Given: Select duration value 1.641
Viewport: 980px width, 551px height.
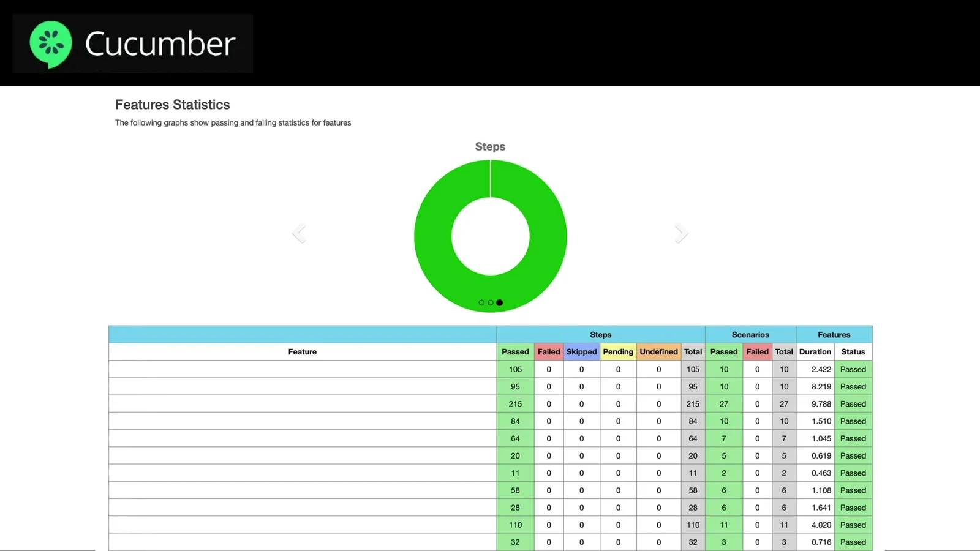Looking at the screenshot, I should coord(821,508).
